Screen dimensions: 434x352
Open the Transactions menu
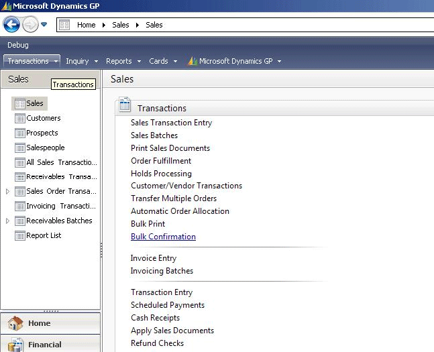click(32, 61)
